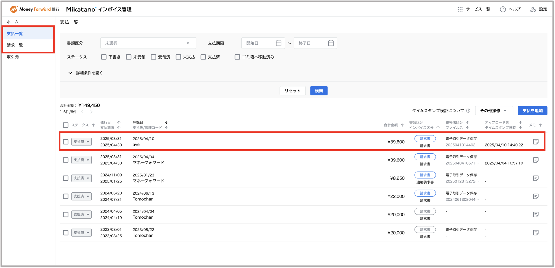Image resolution: width=555 pixels, height=268 pixels.
Task: Open the その他操作 dropdown
Action: [x=494, y=111]
